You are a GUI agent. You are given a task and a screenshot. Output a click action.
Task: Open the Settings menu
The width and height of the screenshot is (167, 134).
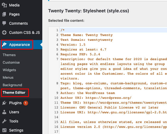pyautogui.click(x=16, y=130)
